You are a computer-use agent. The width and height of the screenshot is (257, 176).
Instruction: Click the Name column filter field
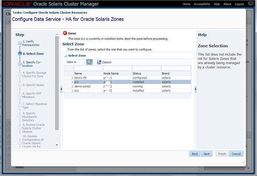point(88,68)
